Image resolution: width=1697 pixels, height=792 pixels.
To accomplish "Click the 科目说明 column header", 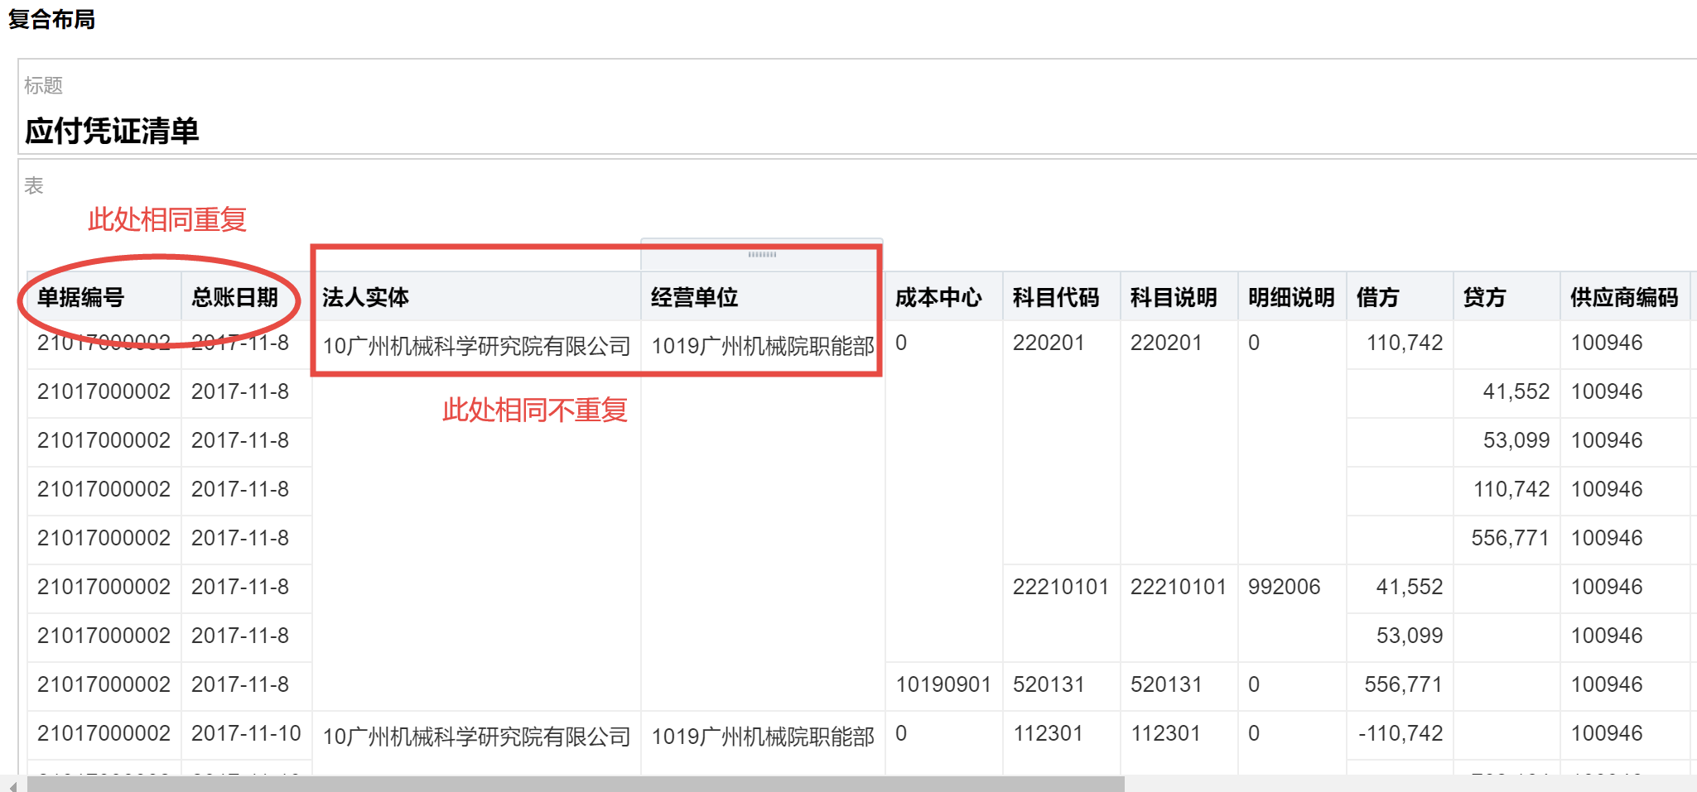I will point(1174,297).
